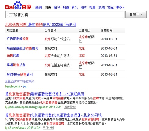Click bj.ganji.com/zpshichangyingxiao/ URL text
The width and height of the screenshot is (149, 131).
[26, 107]
